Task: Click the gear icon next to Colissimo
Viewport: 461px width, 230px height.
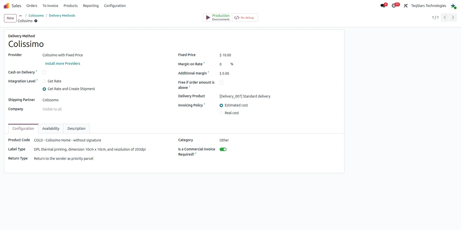Action: [36, 21]
